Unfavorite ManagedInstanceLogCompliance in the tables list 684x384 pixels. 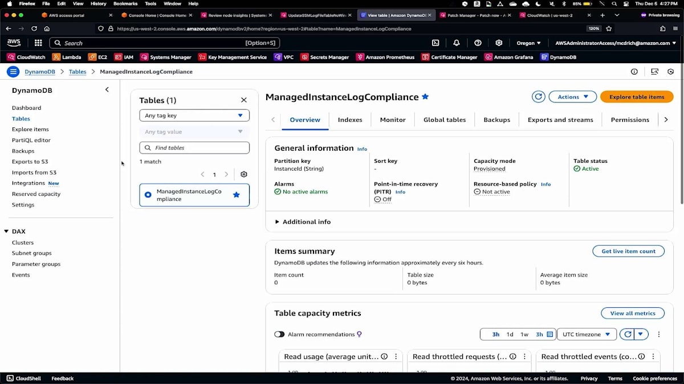click(x=237, y=195)
